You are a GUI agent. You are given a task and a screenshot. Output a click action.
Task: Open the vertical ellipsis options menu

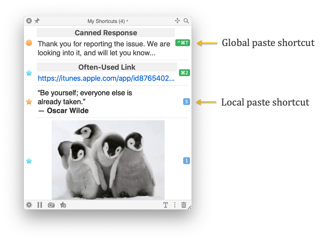(x=175, y=205)
